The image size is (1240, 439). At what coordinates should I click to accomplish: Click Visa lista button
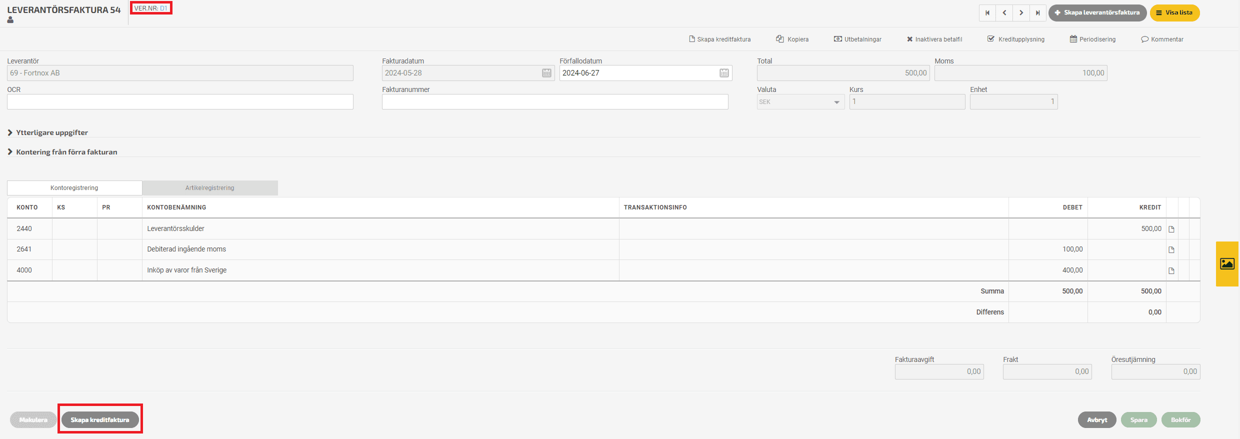click(1174, 13)
